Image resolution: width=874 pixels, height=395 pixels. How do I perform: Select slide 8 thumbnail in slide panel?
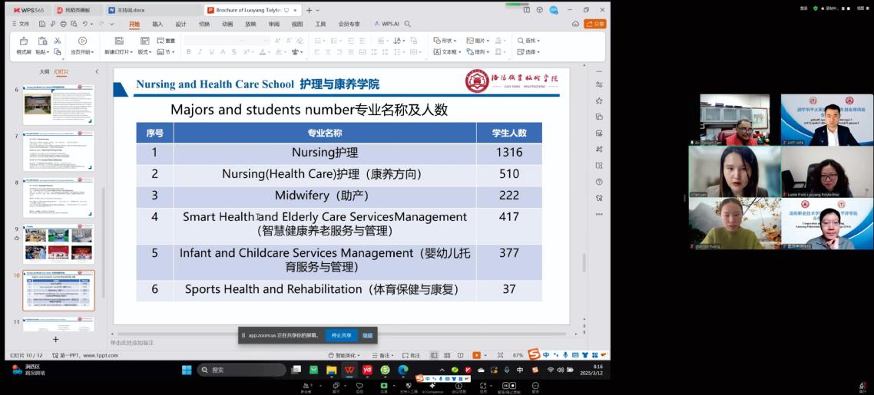[x=58, y=197]
